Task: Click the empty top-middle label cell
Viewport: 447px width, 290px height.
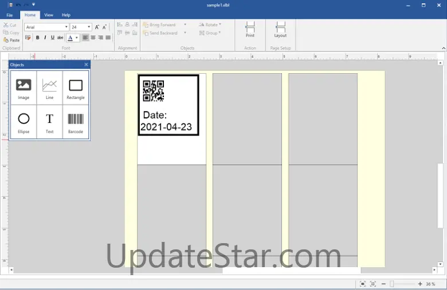Action: coord(247,118)
